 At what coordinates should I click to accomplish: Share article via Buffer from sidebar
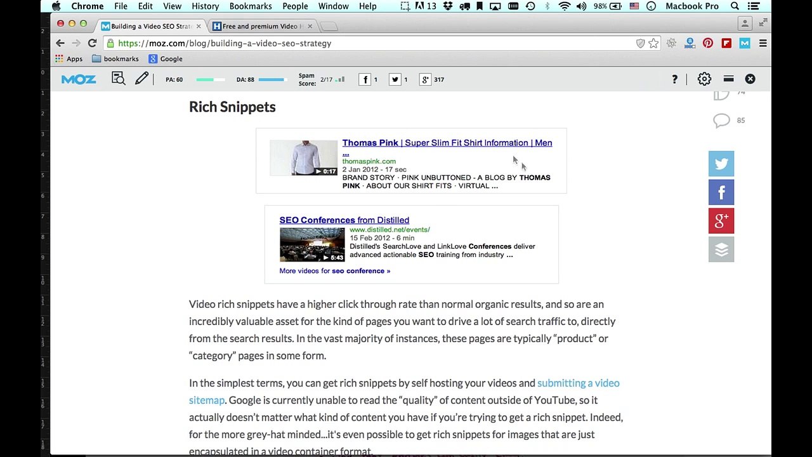click(721, 249)
